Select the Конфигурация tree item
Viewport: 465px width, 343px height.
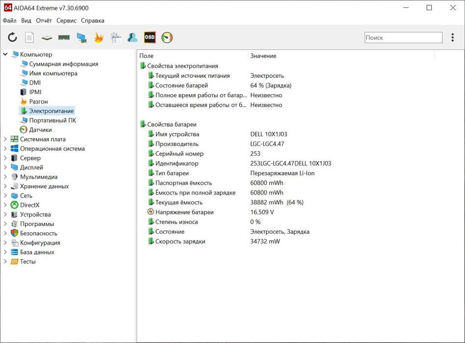pyautogui.click(x=40, y=243)
